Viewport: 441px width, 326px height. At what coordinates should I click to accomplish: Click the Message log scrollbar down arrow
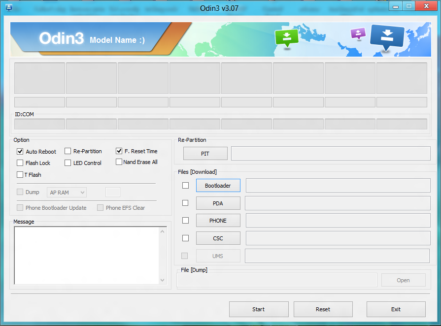pyautogui.click(x=163, y=280)
